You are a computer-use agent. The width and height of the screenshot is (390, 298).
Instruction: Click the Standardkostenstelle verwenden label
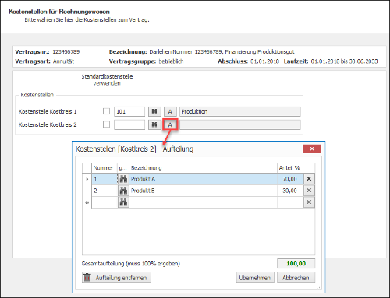(107, 80)
